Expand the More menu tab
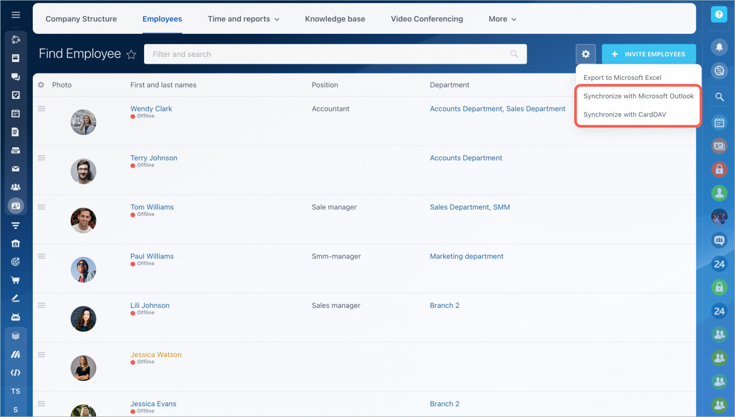The height and width of the screenshot is (417, 735). pyautogui.click(x=502, y=19)
